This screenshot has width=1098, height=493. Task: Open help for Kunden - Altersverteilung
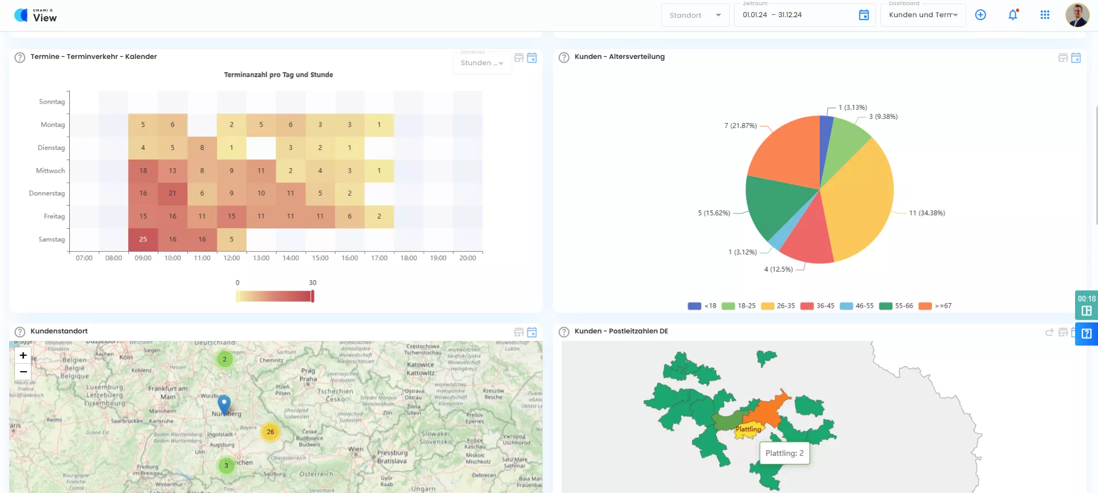[x=564, y=57]
